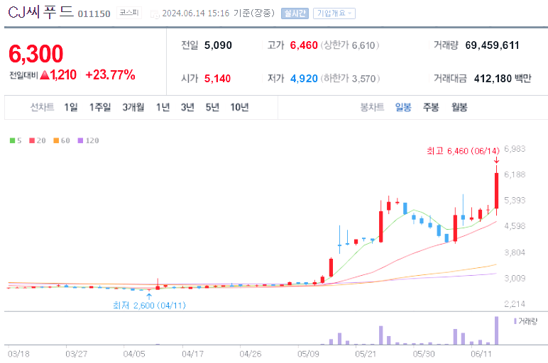
Task: Click the 코스피 market badge
Action: tap(129, 13)
